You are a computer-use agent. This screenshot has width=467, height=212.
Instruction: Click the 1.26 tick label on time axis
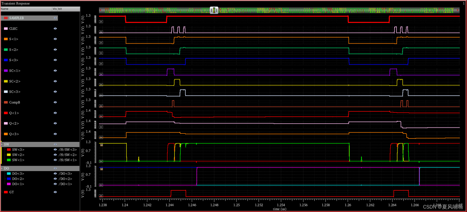348,205
